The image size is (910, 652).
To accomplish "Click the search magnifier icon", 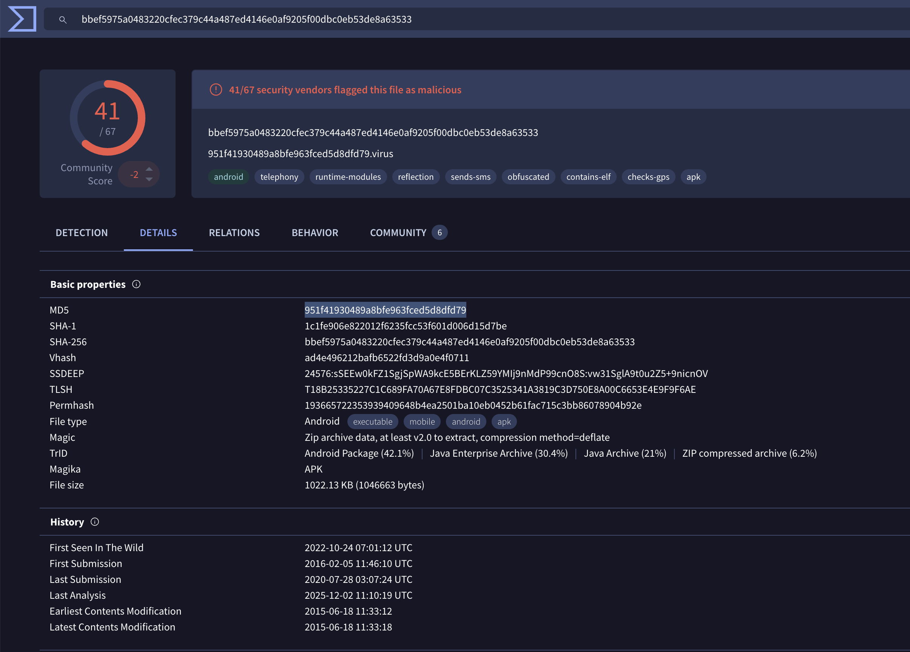I will pyautogui.click(x=63, y=19).
